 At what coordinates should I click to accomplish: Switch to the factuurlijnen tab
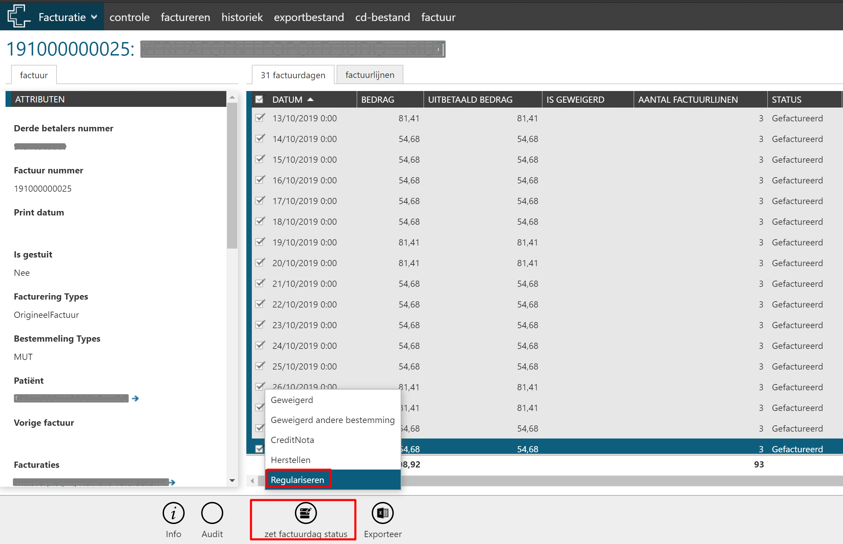coord(369,75)
